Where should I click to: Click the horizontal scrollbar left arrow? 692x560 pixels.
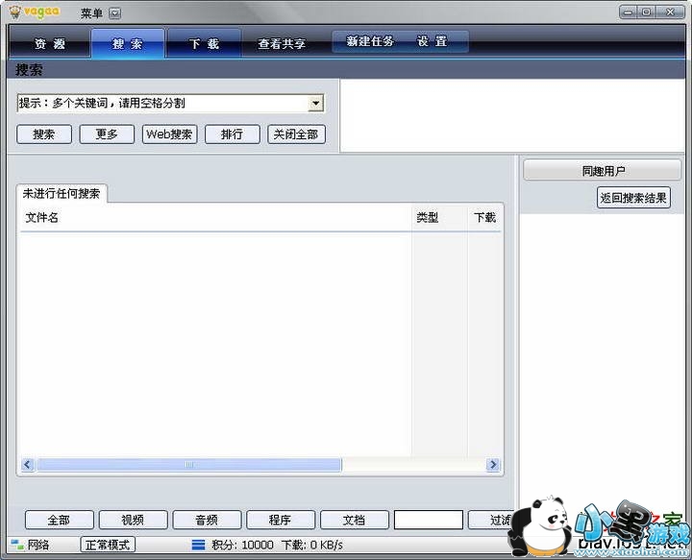pos(27,464)
